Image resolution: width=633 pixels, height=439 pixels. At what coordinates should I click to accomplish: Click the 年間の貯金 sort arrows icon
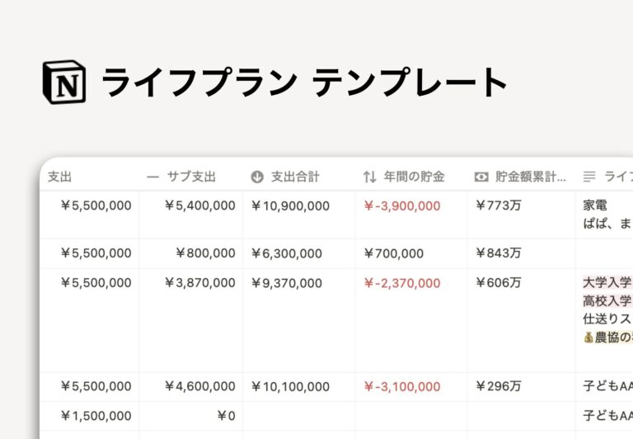[369, 177]
